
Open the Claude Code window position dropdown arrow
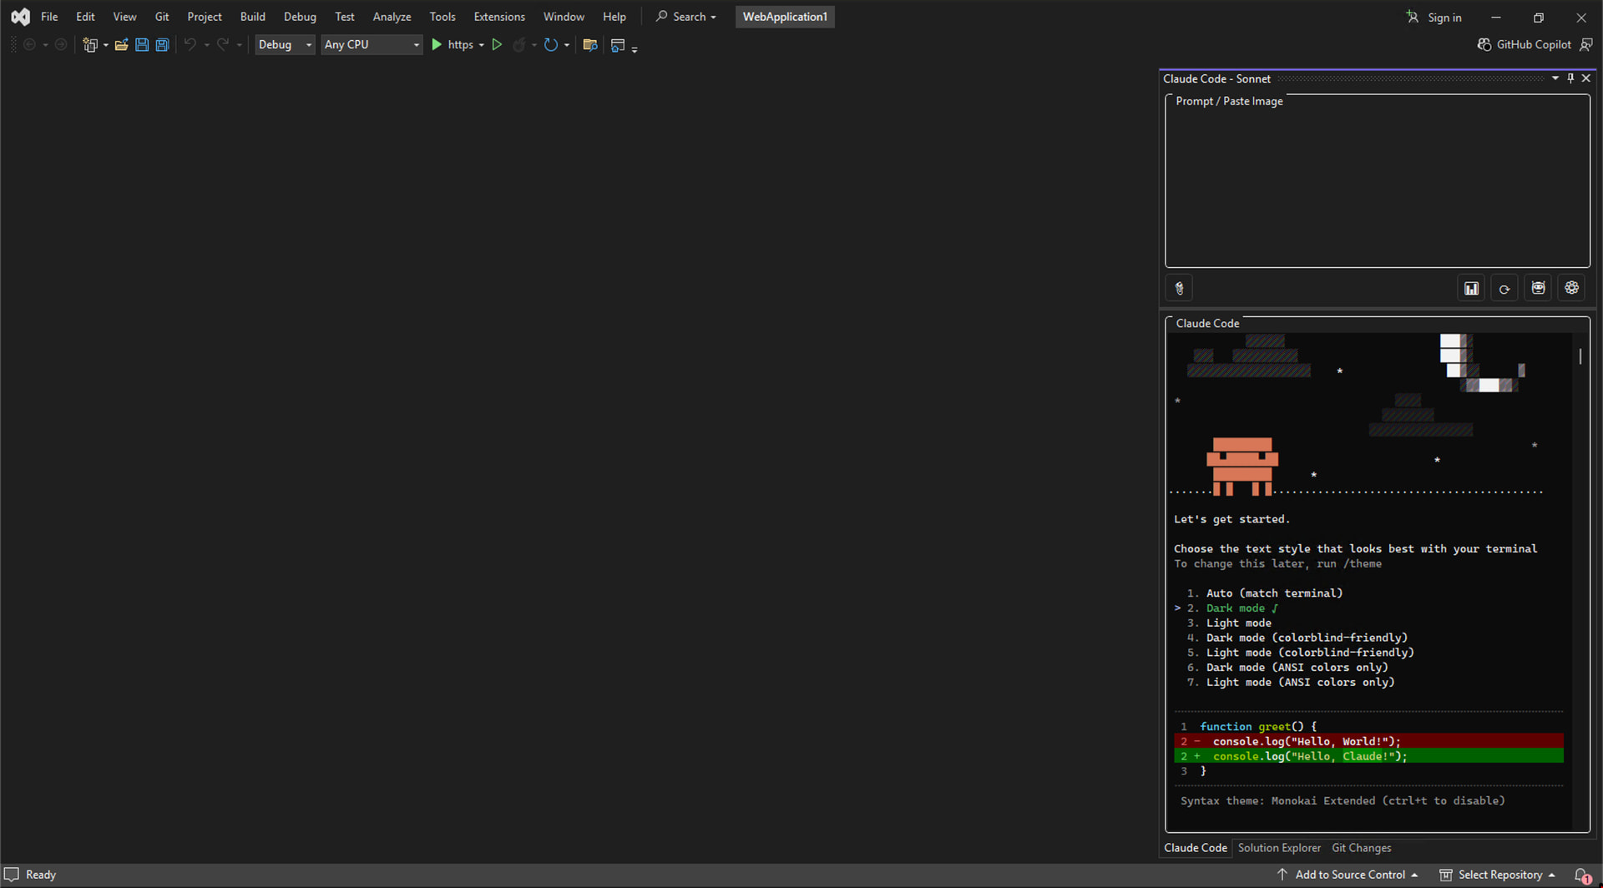[x=1555, y=78]
